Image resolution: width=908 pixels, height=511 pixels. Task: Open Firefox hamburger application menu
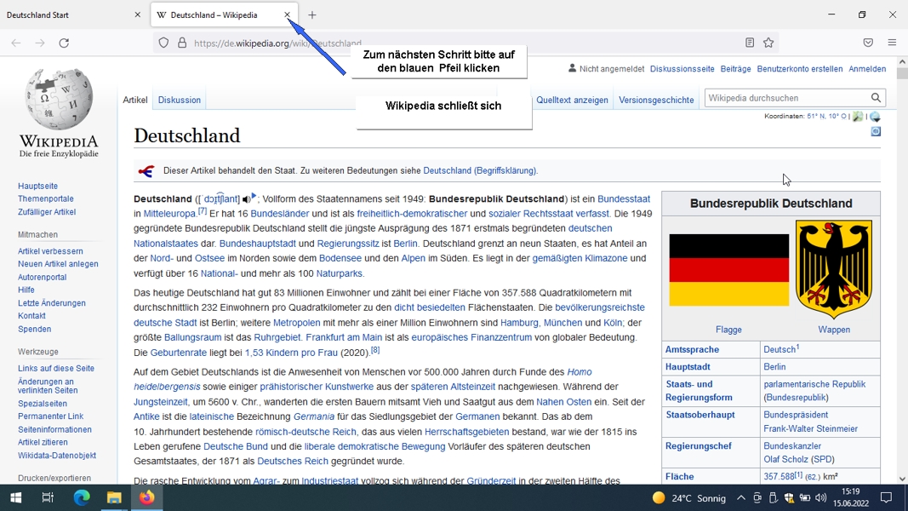[892, 43]
